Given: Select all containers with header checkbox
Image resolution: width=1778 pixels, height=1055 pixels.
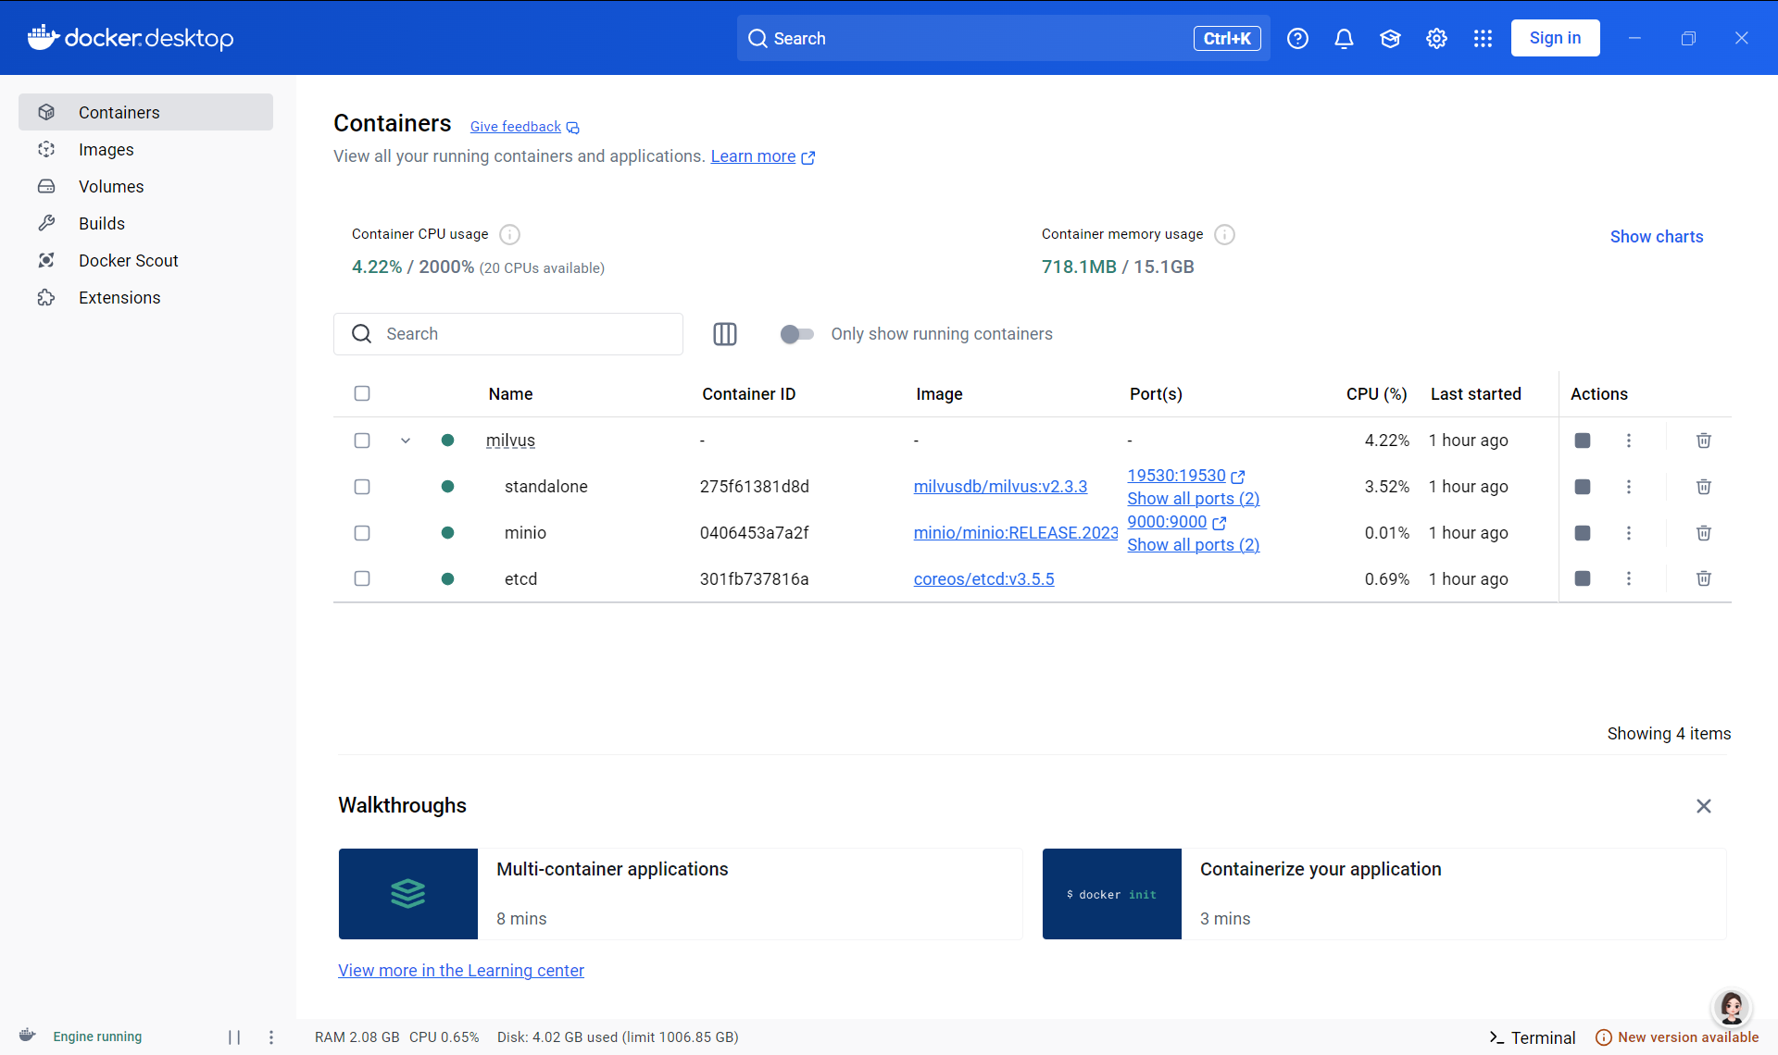Looking at the screenshot, I should point(362,393).
